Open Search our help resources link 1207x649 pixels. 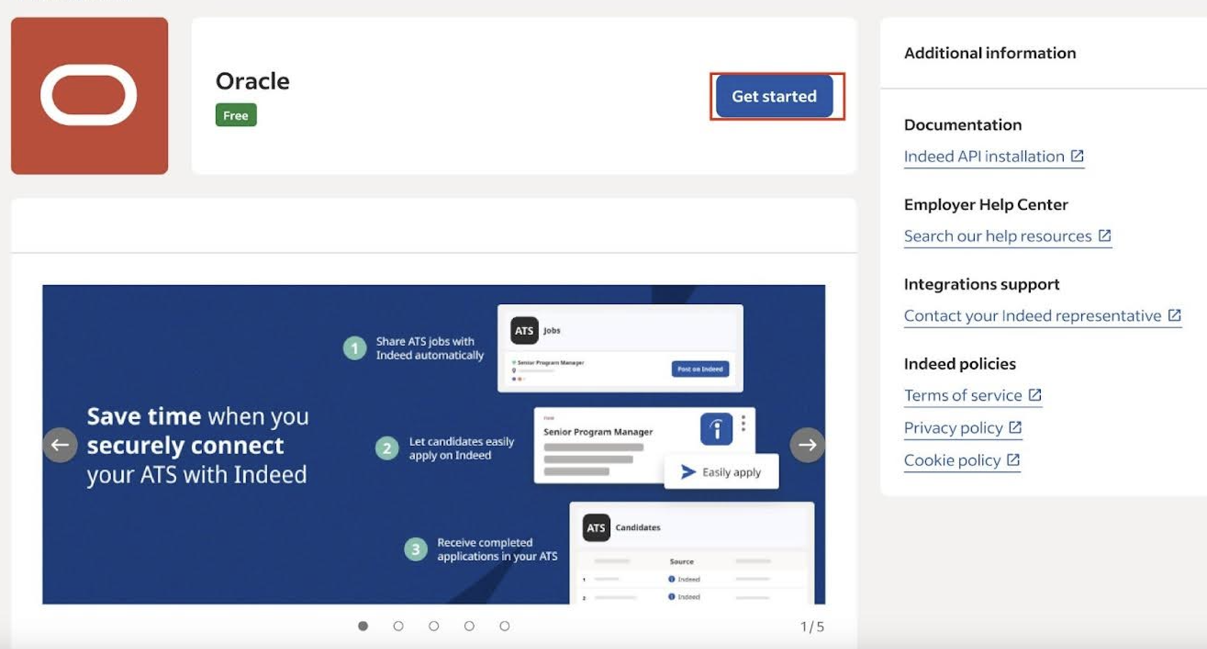coord(1007,236)
